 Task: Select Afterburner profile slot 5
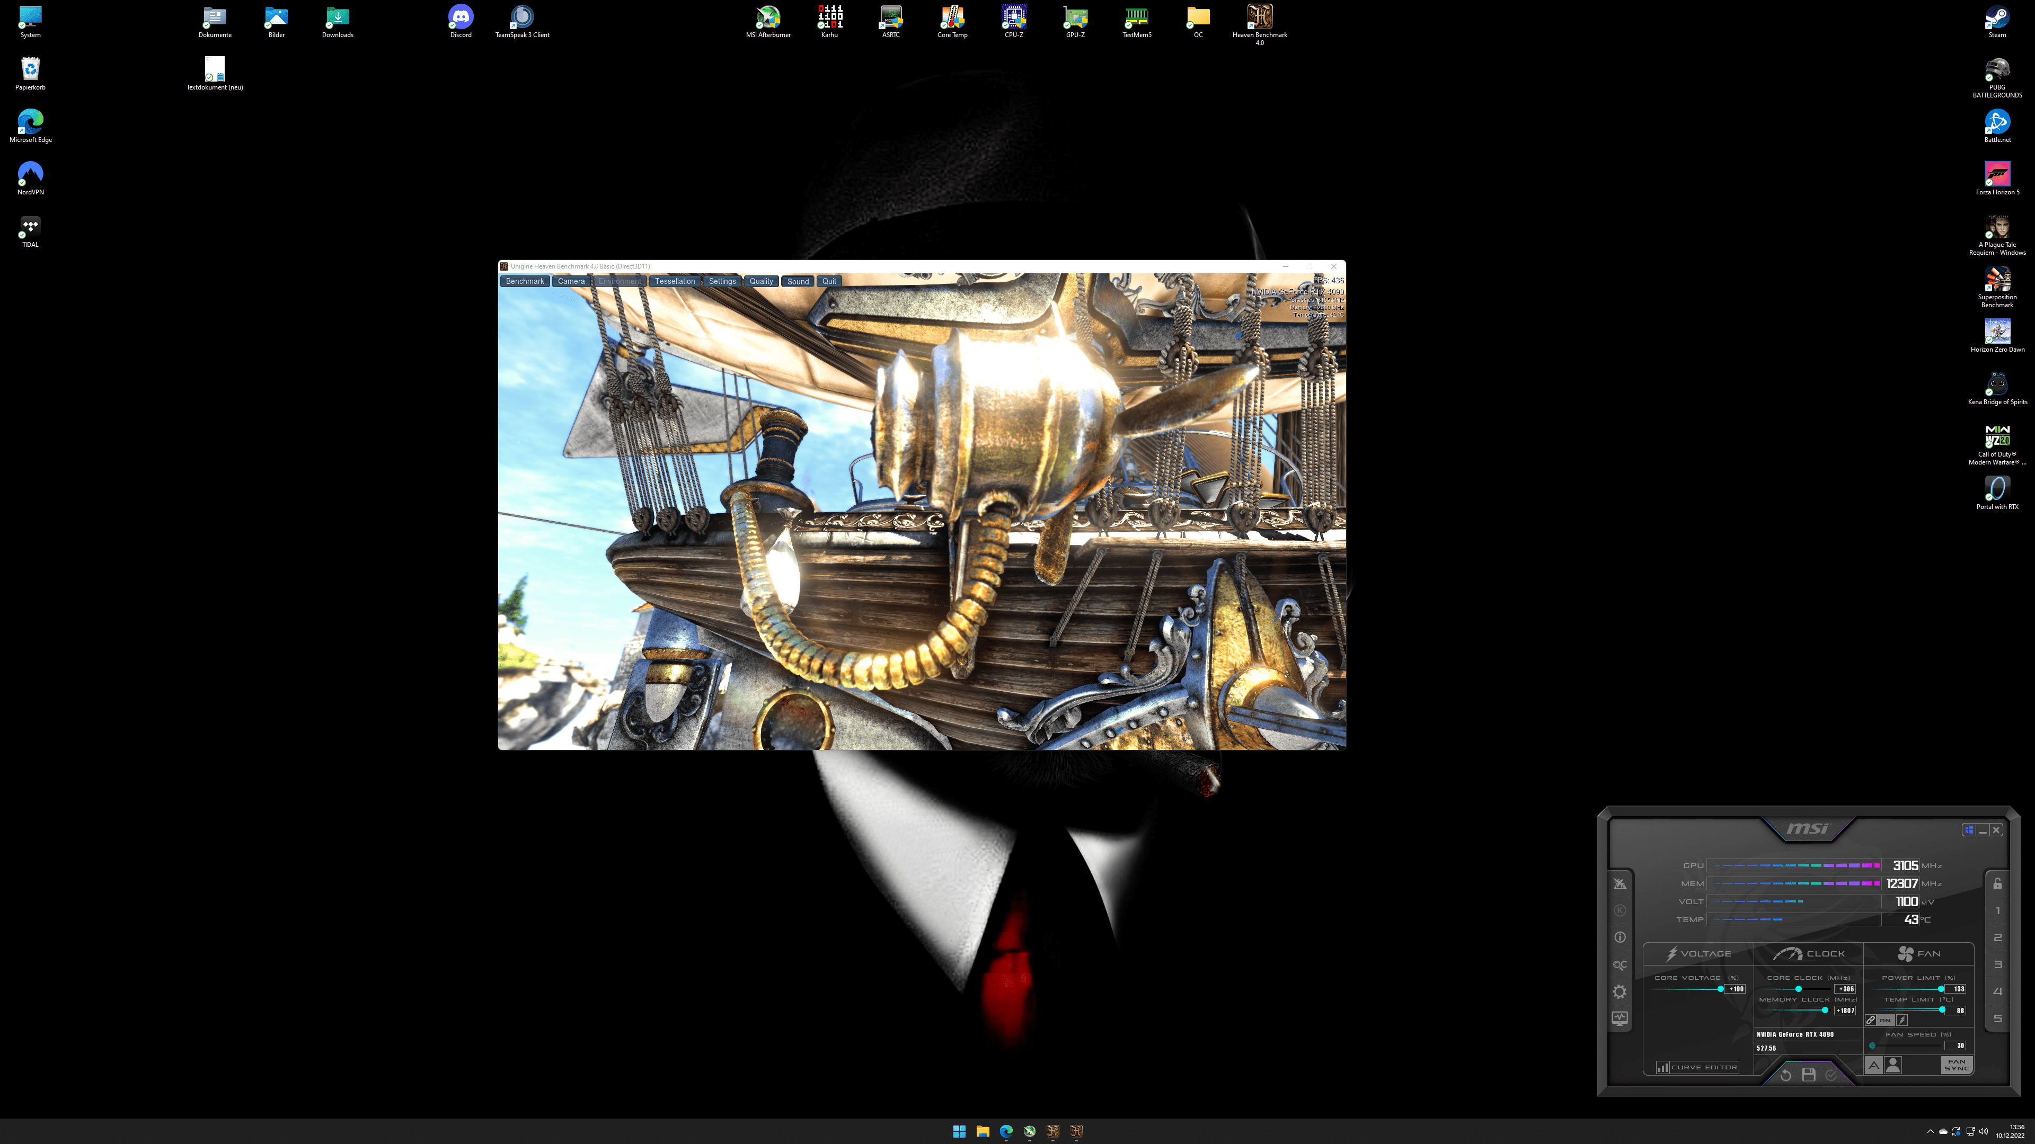click(x=1997, y=1018)
